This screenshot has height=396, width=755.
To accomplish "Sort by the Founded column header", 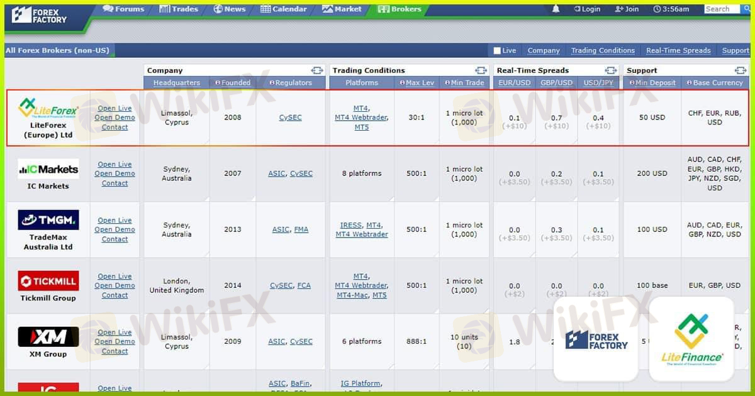I will coord(233,83).
